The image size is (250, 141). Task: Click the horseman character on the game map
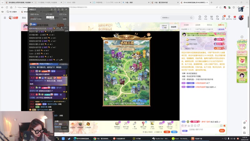[122, 82]
